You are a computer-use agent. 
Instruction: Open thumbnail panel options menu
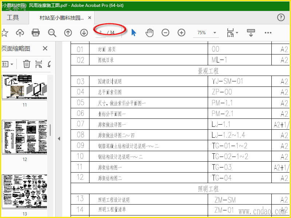[7, 64]
